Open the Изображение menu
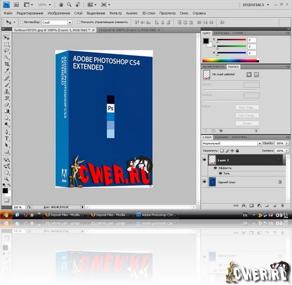This screenshot has width=292, height=285. point(59,13)
